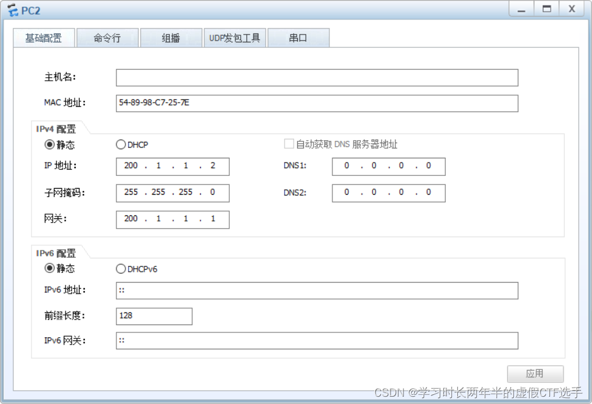The width and height of the screenshot is (592, 404).
Task: Click the 子网掩码 field showing 255.255.255.0
Action: click(172, 193)
